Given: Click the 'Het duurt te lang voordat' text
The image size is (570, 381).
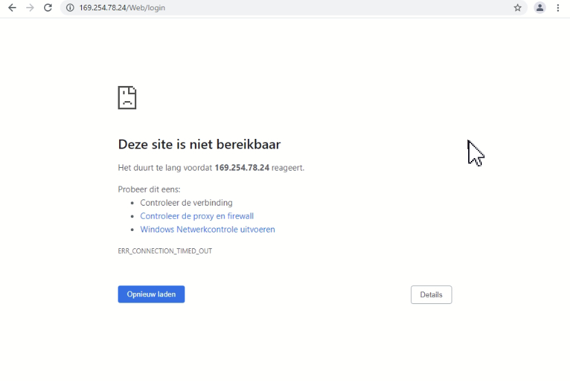Looking at the screenshot, I should (165, 168).
